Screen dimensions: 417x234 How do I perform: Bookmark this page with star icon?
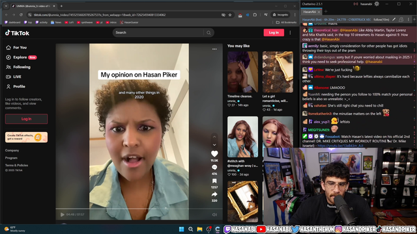click(230, 15)
